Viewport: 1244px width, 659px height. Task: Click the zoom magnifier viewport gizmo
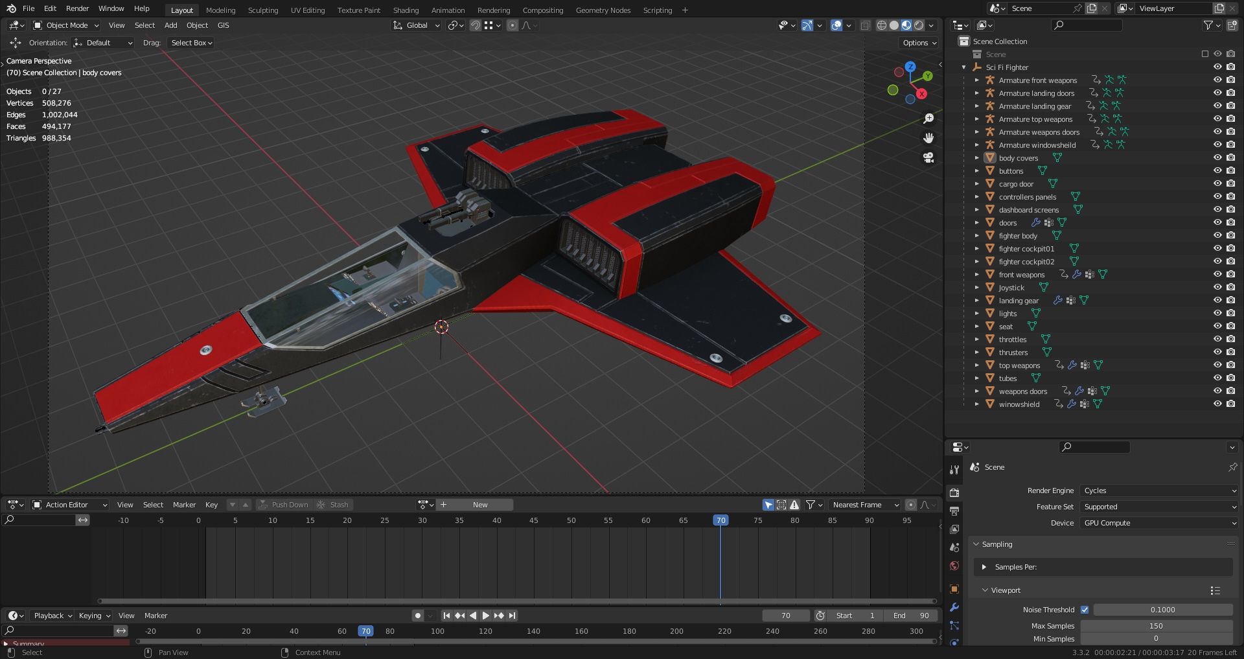[928, 119]
